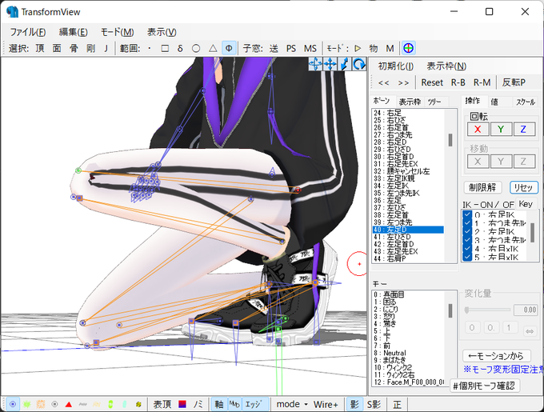The height and width of the screenshot is (412, 544).
Task: Open the モード(M) menu
Action: pos(117,32)
